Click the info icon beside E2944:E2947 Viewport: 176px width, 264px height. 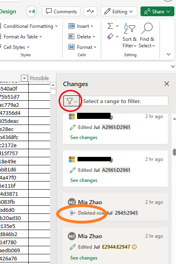[x=134, y=247]
